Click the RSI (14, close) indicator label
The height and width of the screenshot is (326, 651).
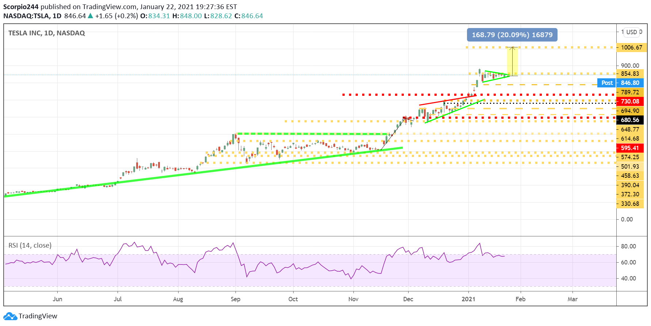30,246
